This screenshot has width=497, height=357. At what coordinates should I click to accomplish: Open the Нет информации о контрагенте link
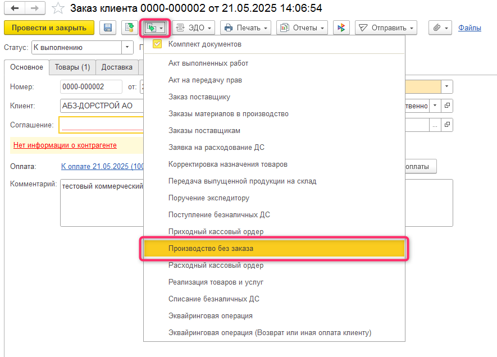tap(65, 145)
